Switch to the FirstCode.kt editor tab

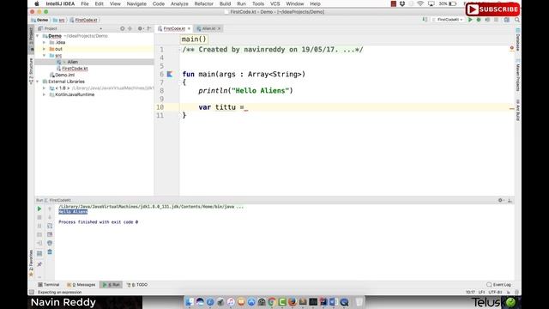click(x=174, y=28)
